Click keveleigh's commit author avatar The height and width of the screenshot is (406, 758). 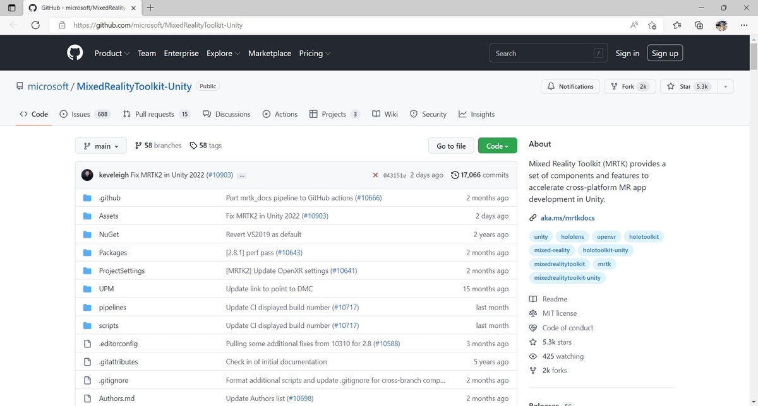tap(87, 175)
